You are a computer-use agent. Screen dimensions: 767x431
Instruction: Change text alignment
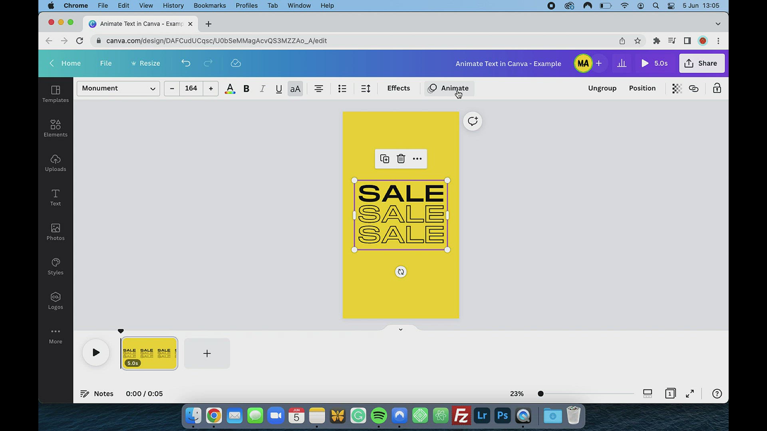tap(318, 88)
